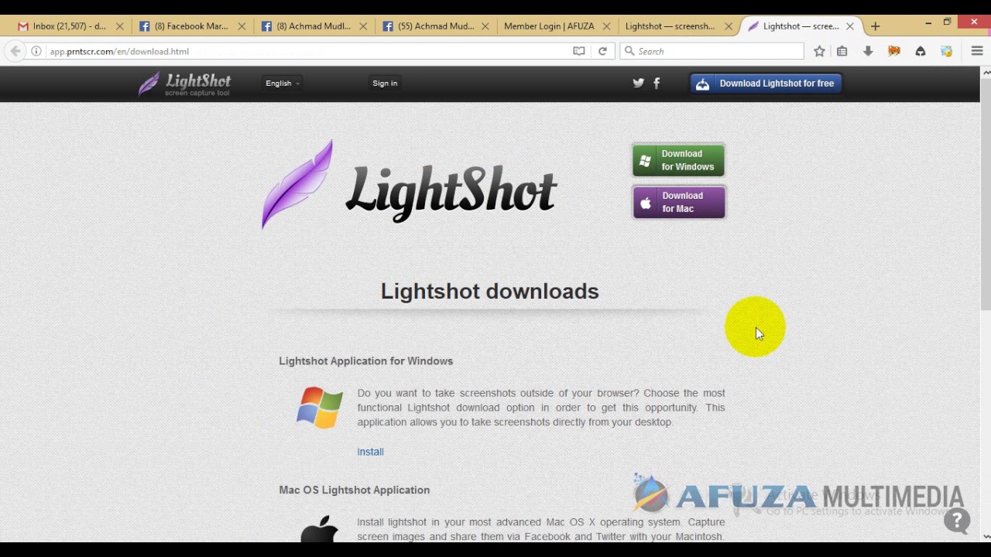Viewport: 991px width, 557px height.
Task: Bookmark this page with the star icon
Action: click(x=819, y=51)
